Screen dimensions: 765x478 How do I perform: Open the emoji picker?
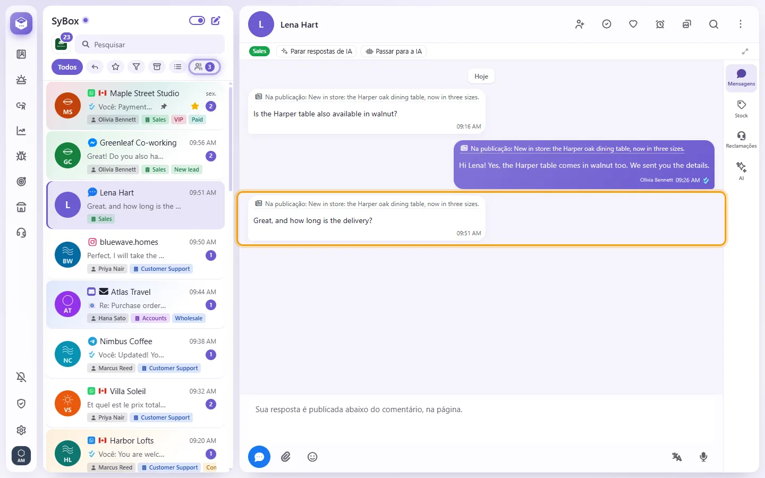click(x=312, y=457)
